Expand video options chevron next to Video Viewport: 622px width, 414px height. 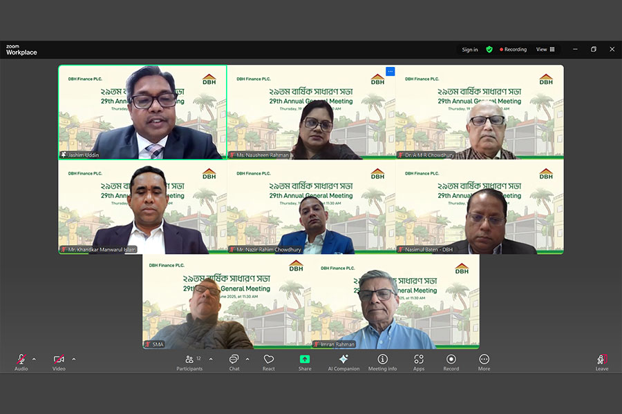(73, 359)
